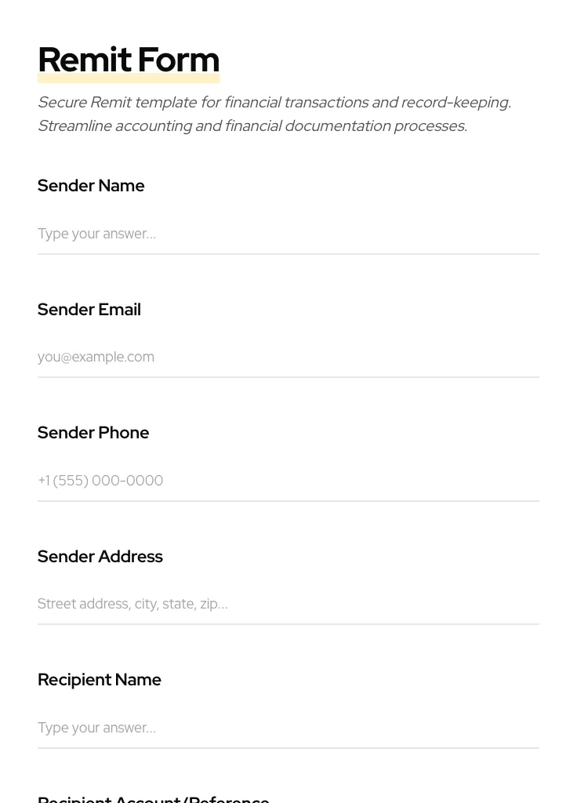Click the word Form in the heading
The height and width of the screenshot is (803, 577).
coord(178,60)
